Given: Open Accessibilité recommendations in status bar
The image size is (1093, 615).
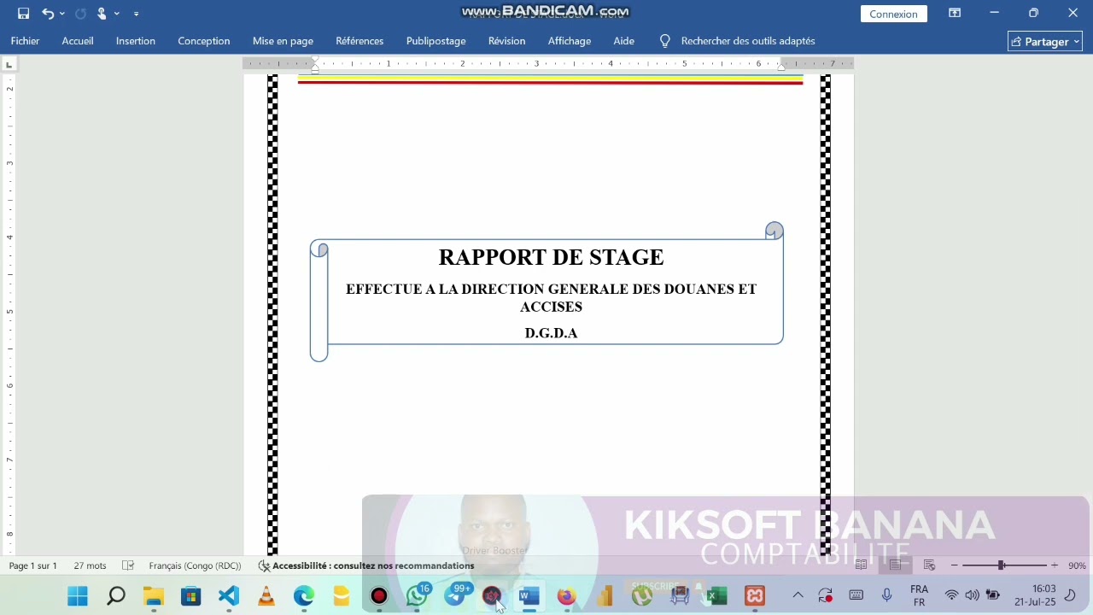Looking at the screenshot, I should point(365,565).
